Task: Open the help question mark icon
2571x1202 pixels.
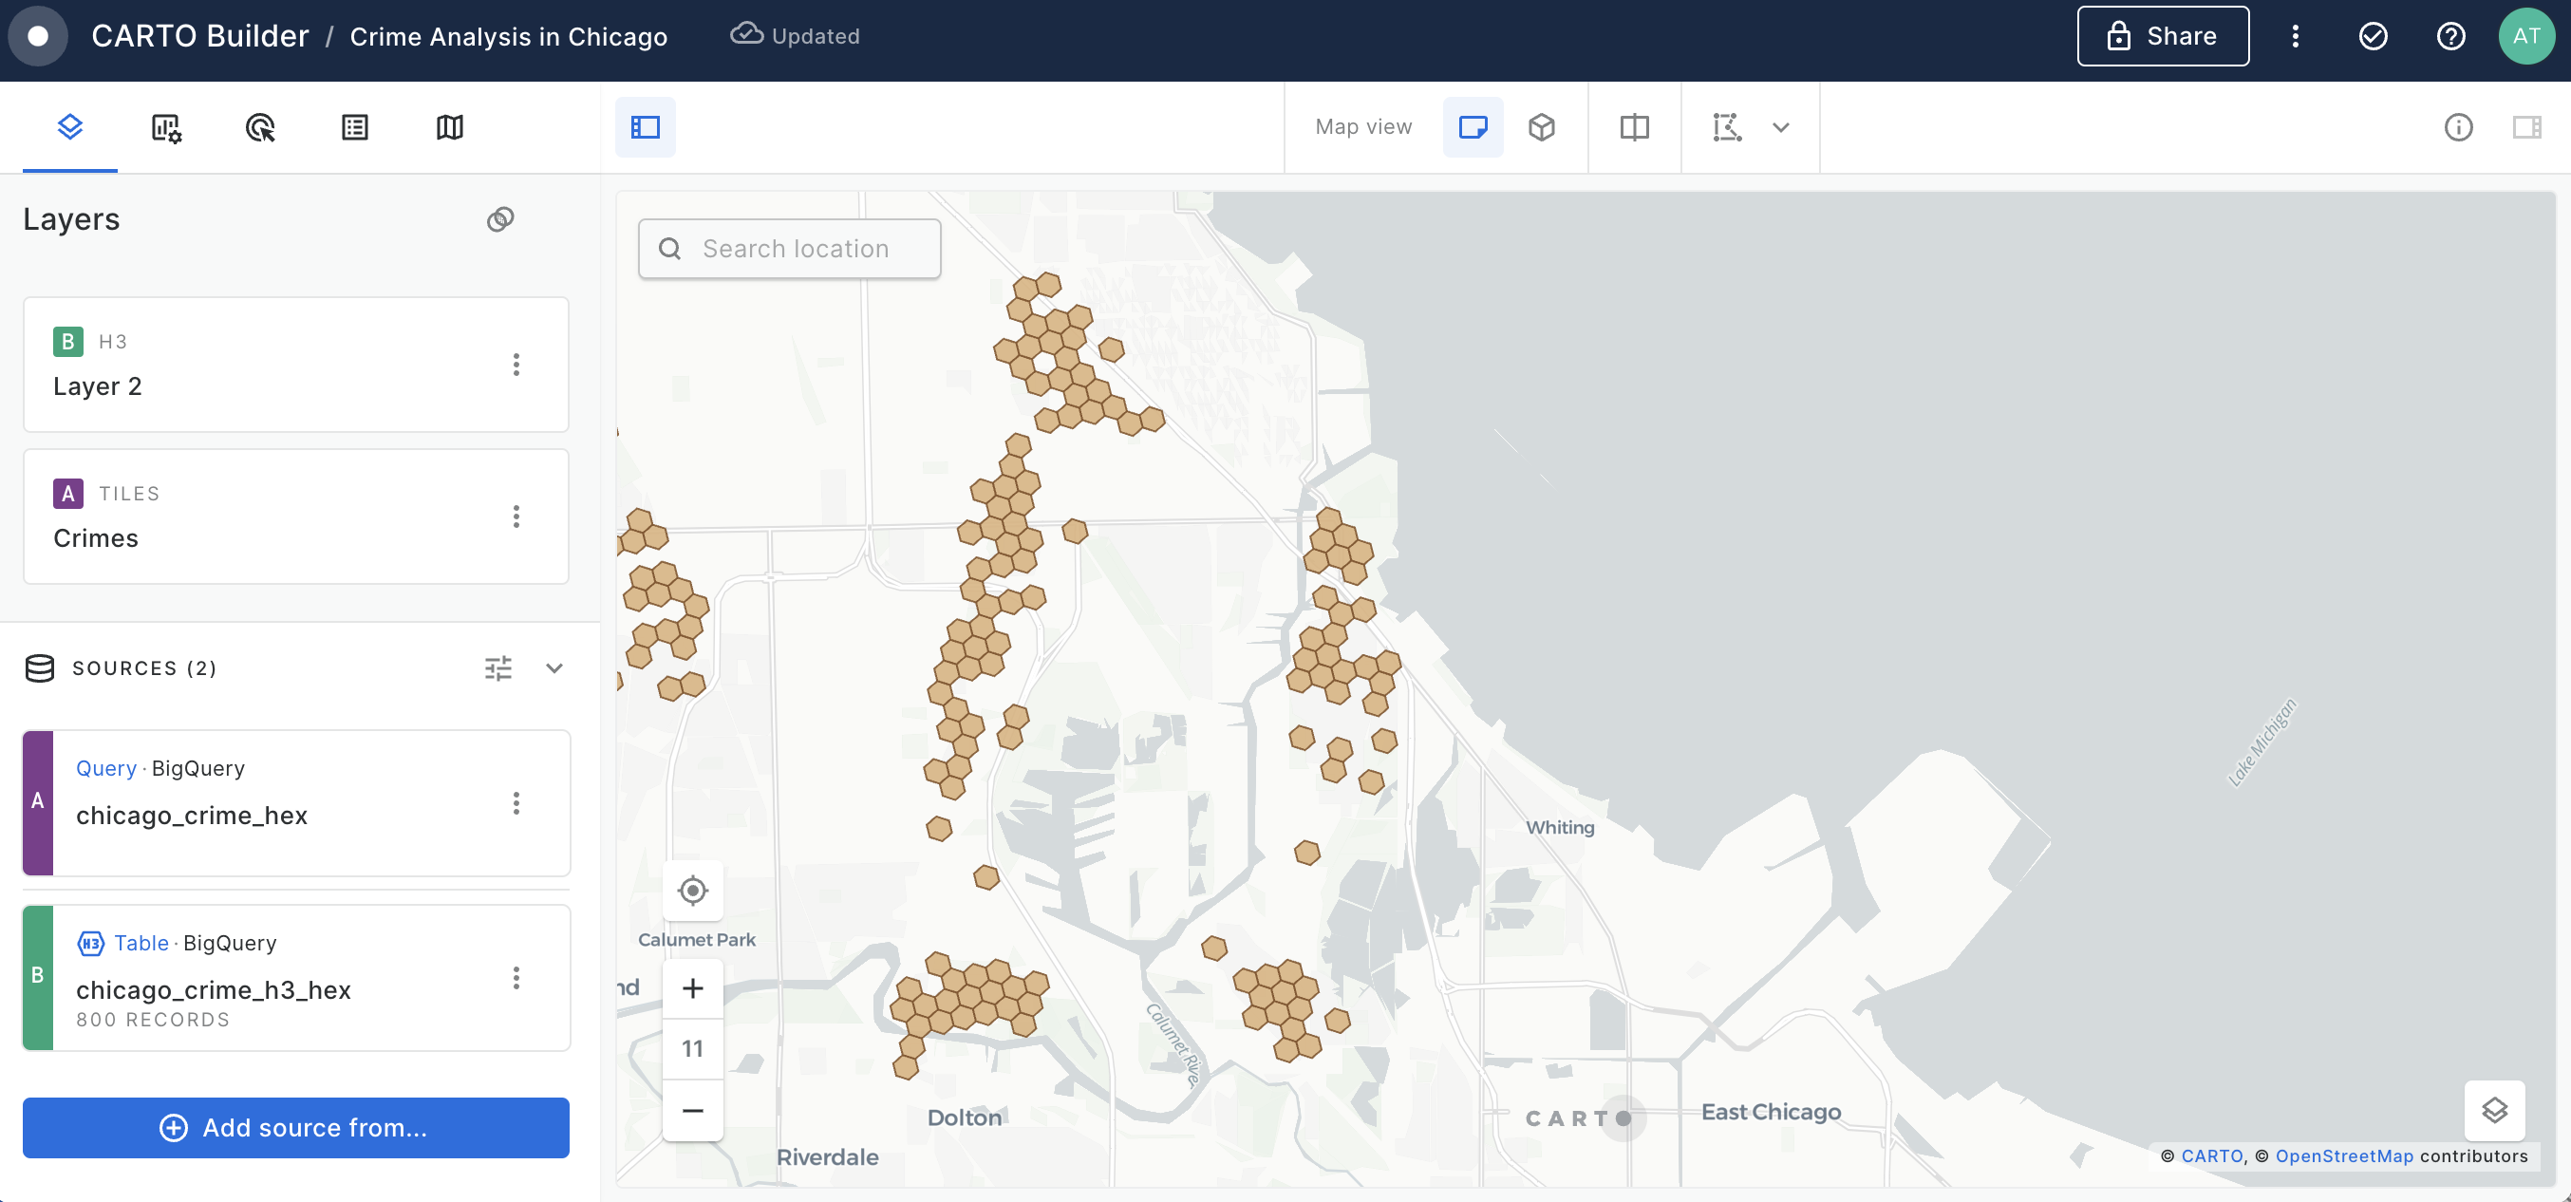Action: [x=2451, y=36]
